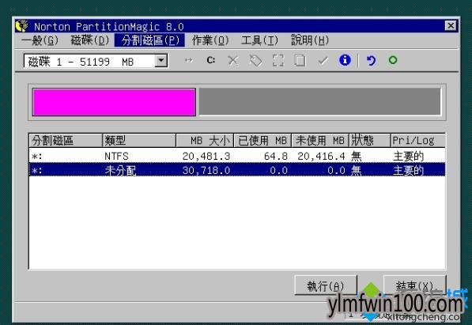
Task: Select the gray unallocated space block
Action: pos(319,101)
